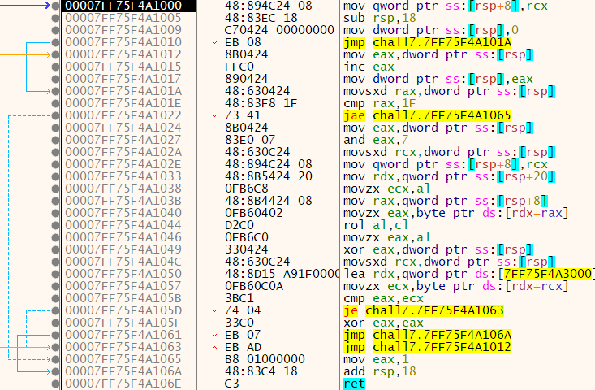Viewport: 595px width, 390px height.
Task: Click opcode bytes 0FB6C8
Action: tap(246, 188)
